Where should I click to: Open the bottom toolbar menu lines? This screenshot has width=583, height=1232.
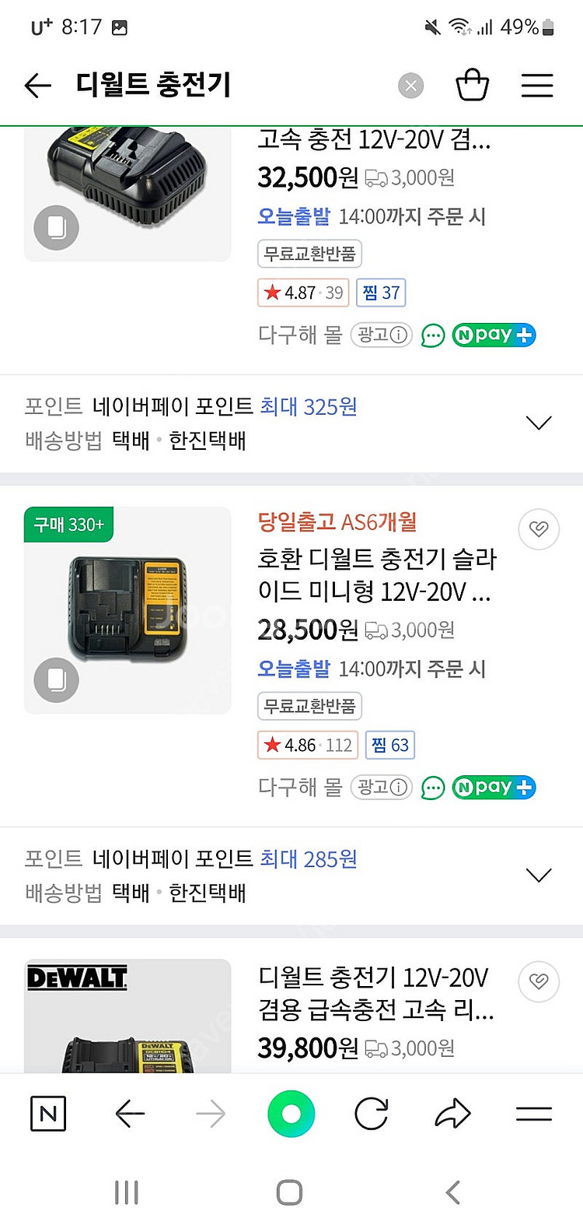pos(534,1114)
